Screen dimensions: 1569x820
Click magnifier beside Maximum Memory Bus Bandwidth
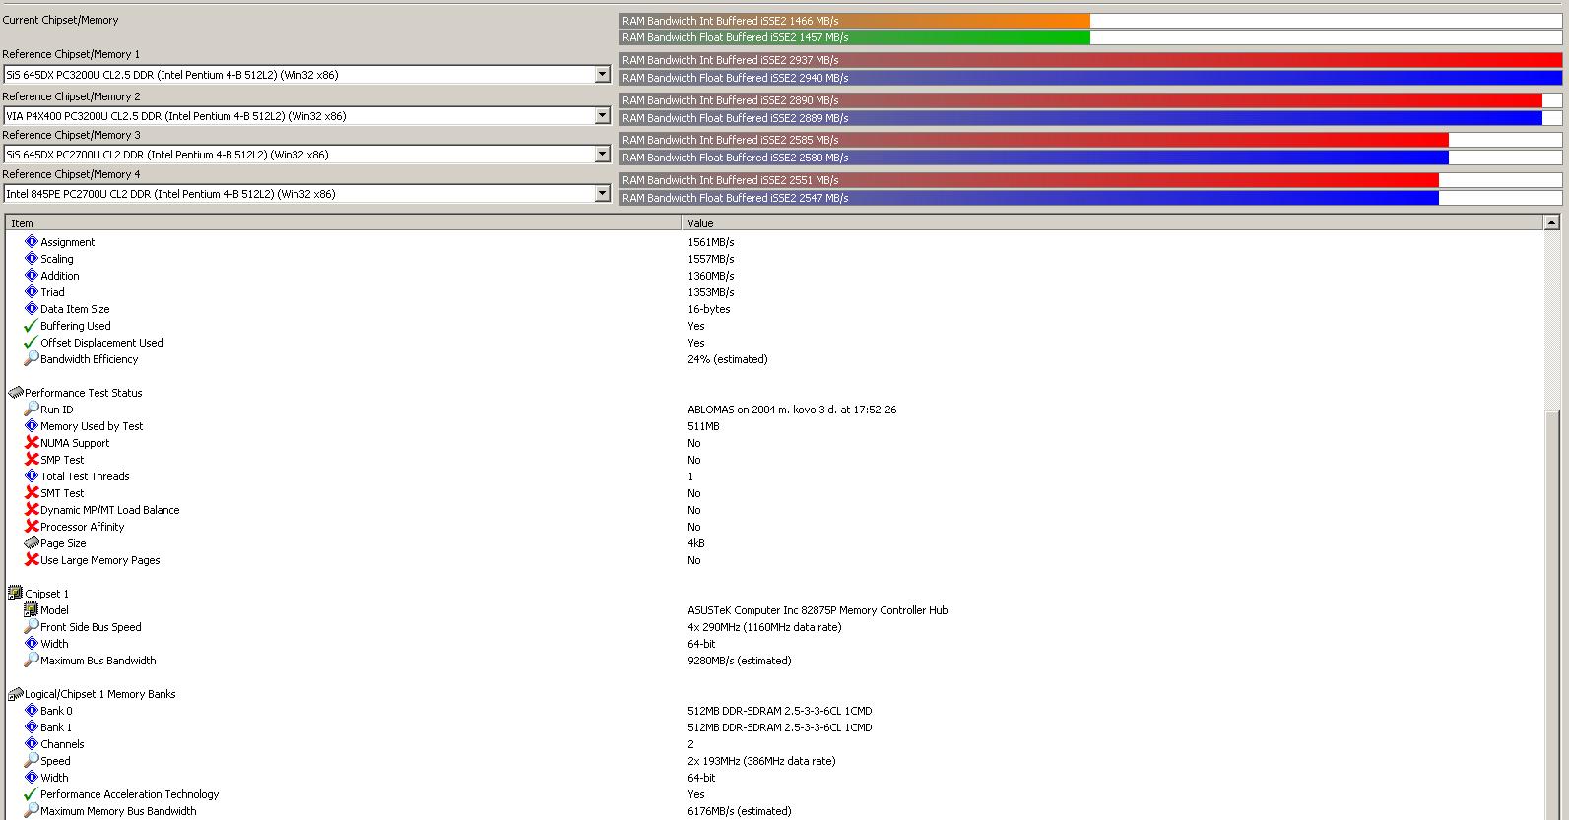pyautogui.click(x=31, y=810)
